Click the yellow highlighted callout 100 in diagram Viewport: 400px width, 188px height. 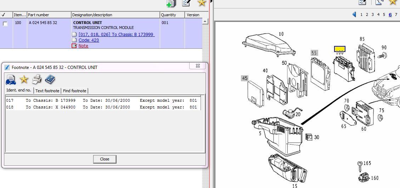(x=339, y=50)
